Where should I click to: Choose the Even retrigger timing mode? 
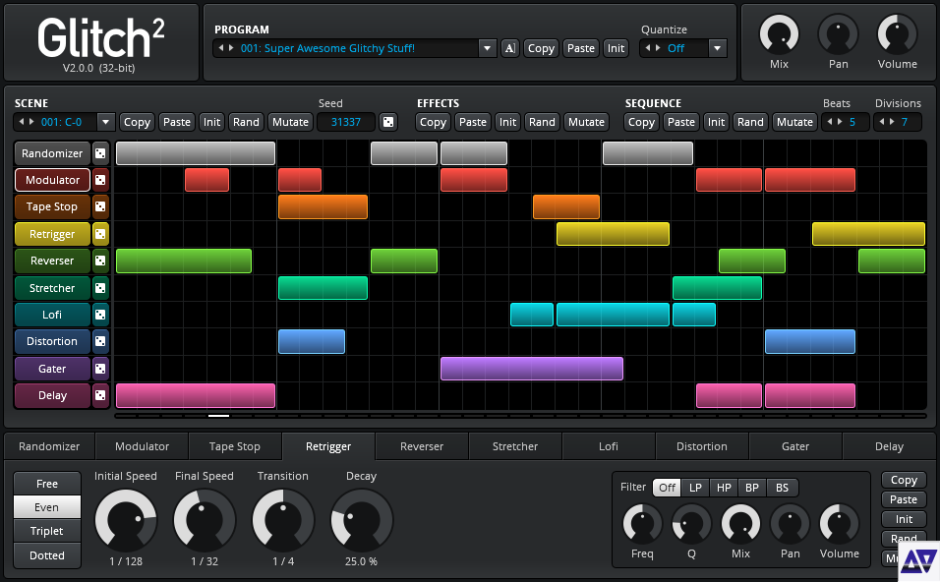click(x=47, y=507)
